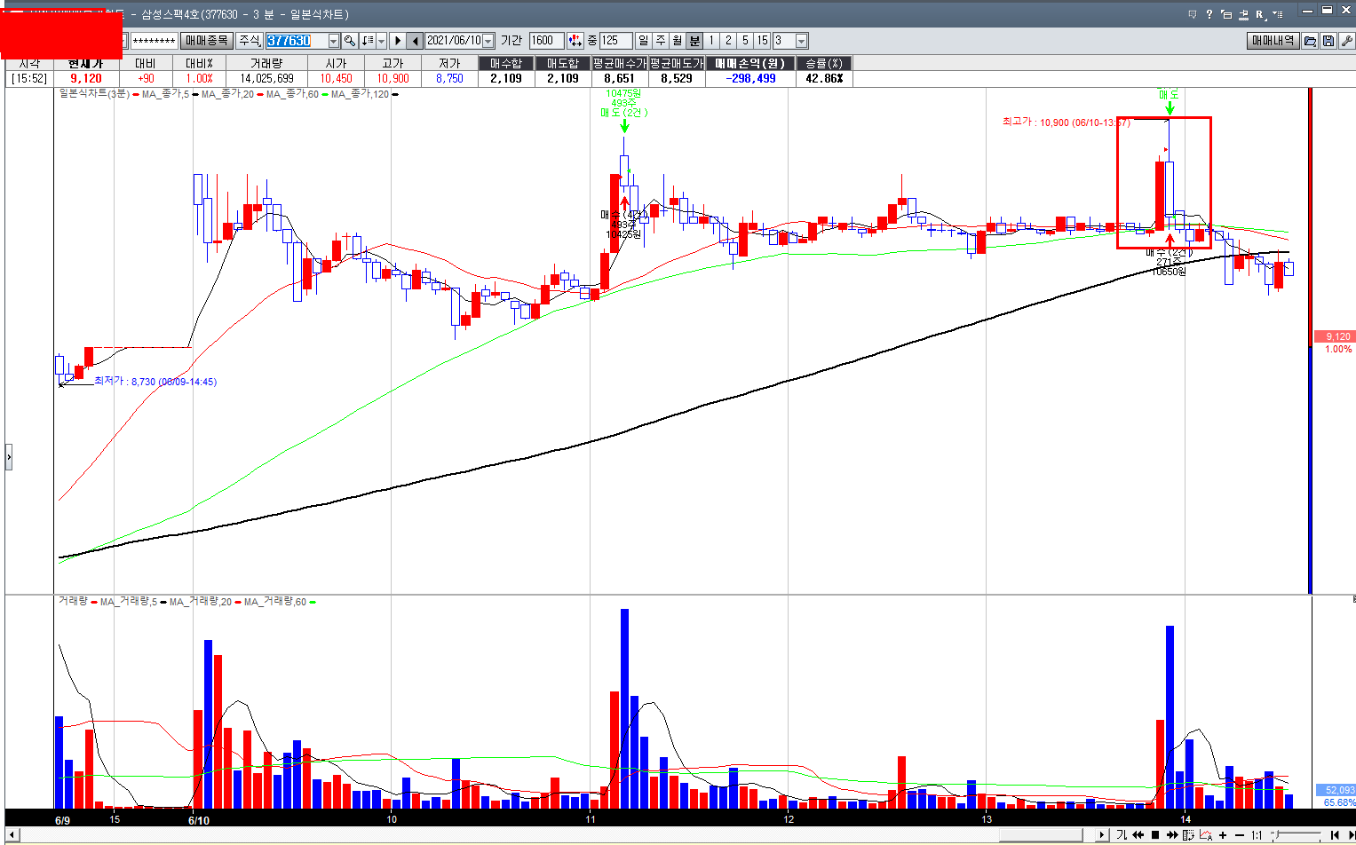Click the help question mark icon
Screen dimensions: 1356x845
pyautogui.click(x=1209, y=14)
